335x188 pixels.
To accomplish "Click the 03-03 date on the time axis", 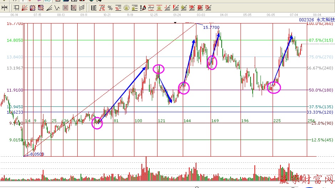I will tap(201, 15).
